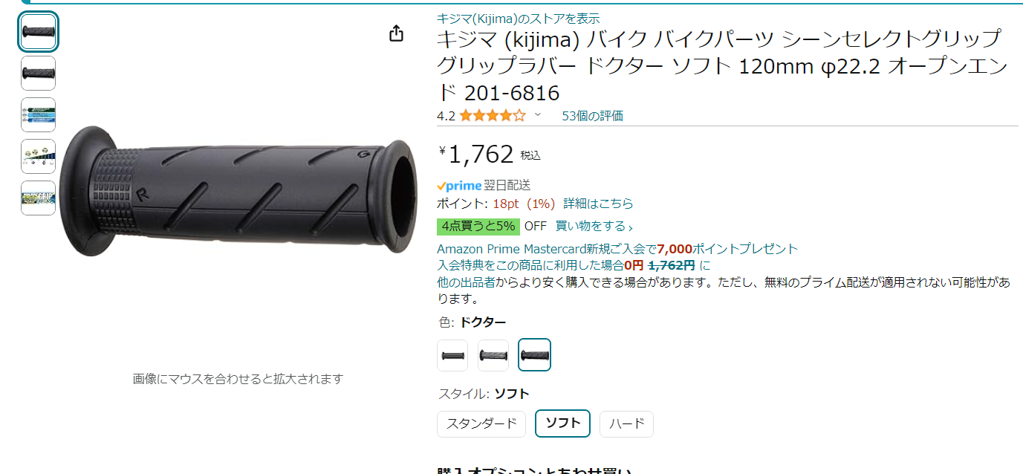Open the third thumbnail with green banner
Screen dimensions: 1023x474
[38, 115]
